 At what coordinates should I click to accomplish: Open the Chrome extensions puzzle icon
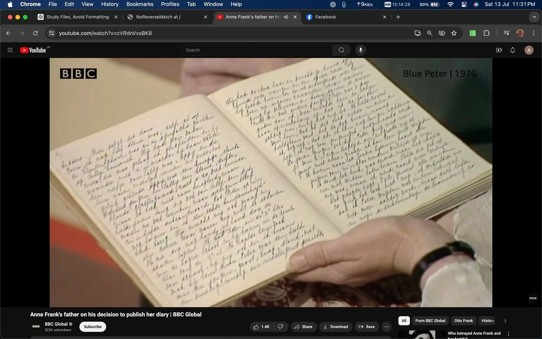point(486,33)
